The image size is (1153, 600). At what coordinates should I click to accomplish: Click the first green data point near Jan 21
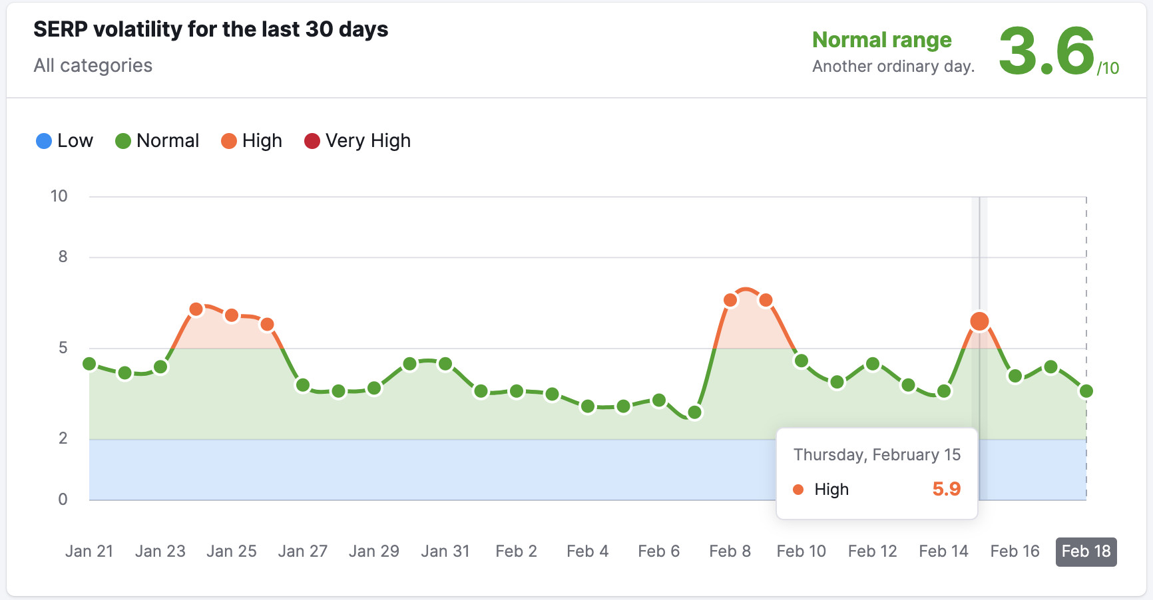click(x=88, y=364)
